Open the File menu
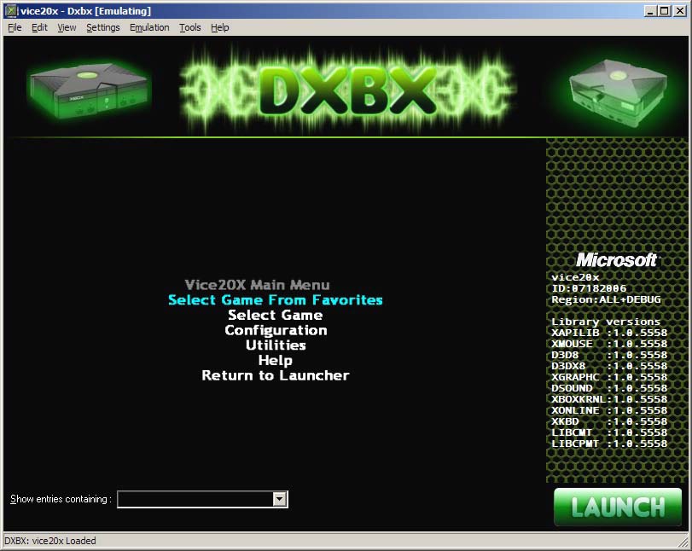This screenshot has height=551, width=692. tap(15, 27)
